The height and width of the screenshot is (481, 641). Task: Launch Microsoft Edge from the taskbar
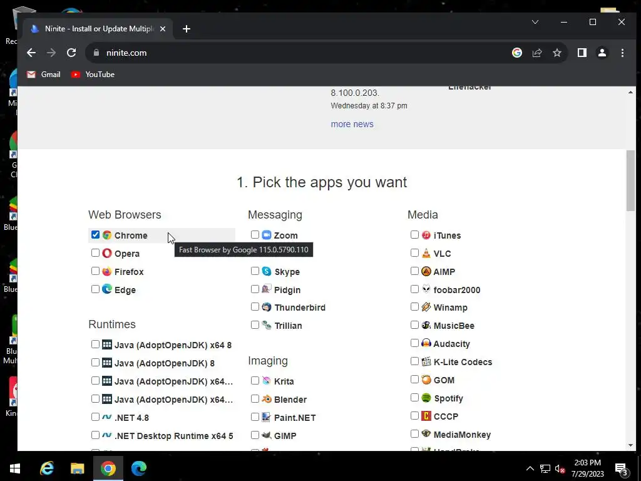pyautogui.click(x=138, y=468)
